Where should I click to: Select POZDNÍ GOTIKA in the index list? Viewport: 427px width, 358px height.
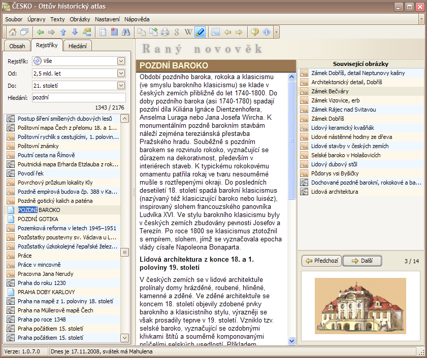point(38,219)
